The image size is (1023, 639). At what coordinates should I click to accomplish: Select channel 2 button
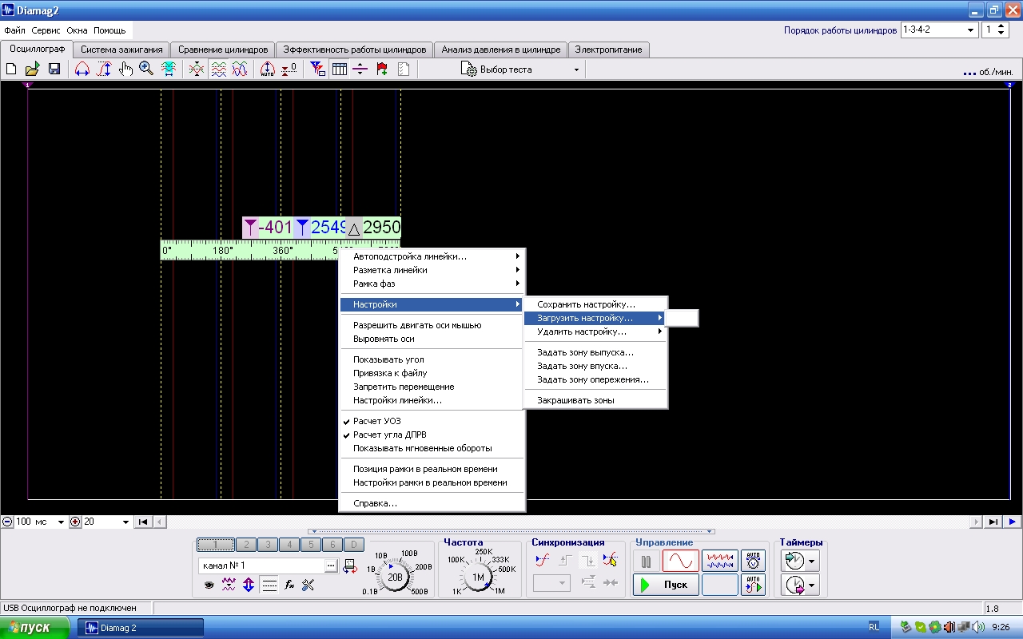click(246, 545)
